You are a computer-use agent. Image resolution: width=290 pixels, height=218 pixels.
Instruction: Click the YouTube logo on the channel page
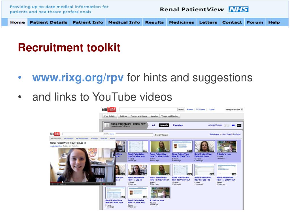coord(108,110)
